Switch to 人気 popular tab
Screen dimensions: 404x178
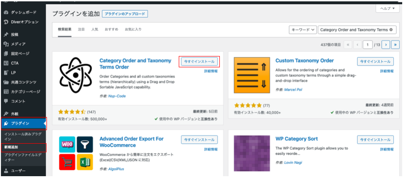click(x=94, y=29)
